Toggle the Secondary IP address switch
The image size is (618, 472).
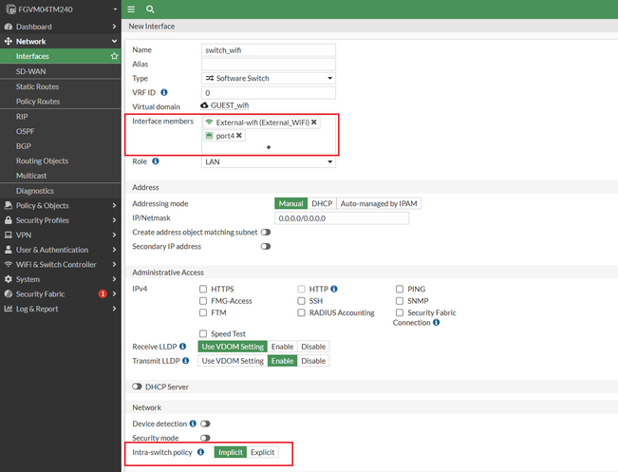(266, 246)
